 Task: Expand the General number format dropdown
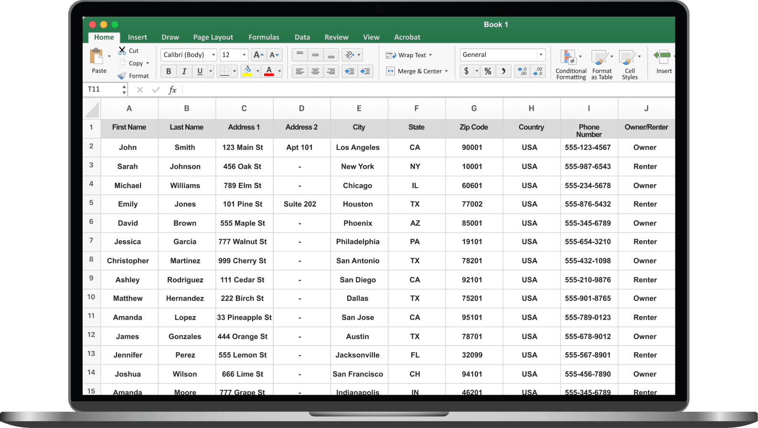[541, 55]
